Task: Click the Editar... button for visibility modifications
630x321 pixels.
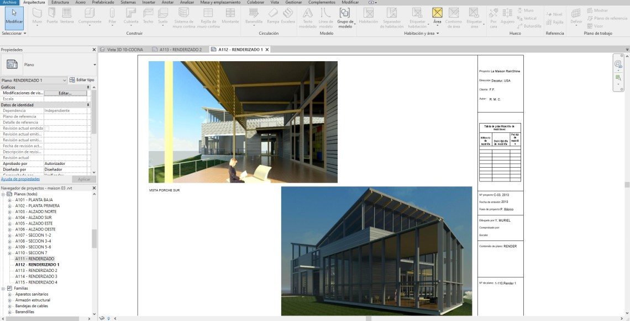Action: tap(65, 93)
